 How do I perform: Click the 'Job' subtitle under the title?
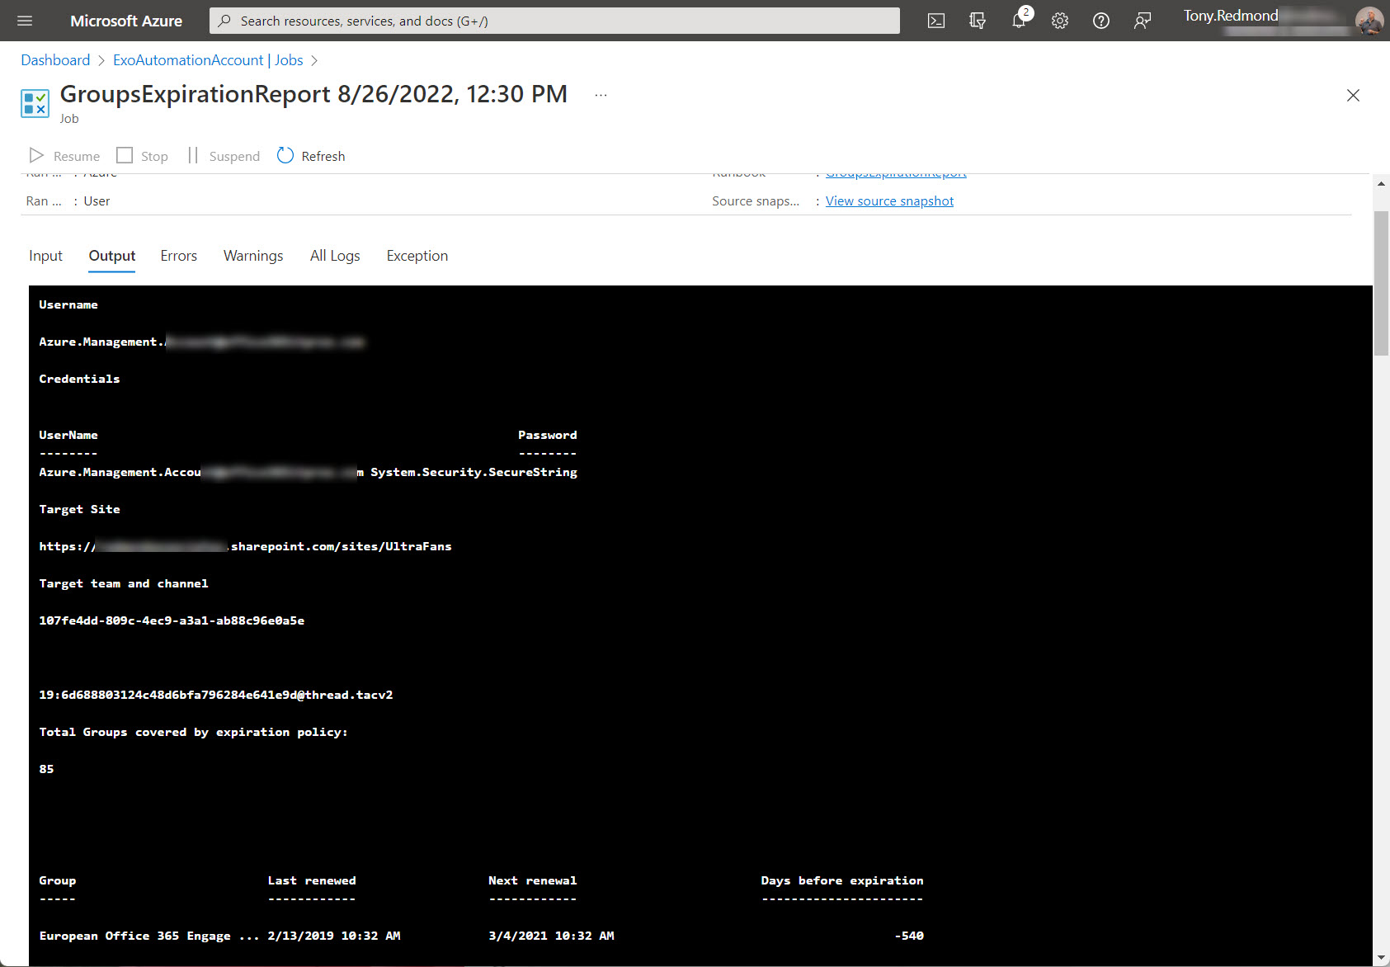pyautogui.click(x=69, y=119)
